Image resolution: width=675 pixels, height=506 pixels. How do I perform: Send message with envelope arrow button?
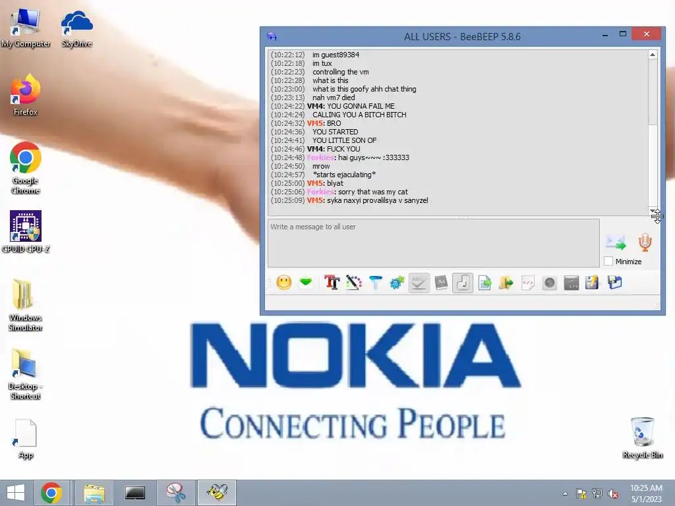[x=616, y=242]
